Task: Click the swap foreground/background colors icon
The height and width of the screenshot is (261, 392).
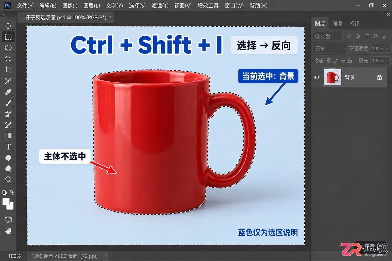Action: pyautogui.click(x=12, y=192)
